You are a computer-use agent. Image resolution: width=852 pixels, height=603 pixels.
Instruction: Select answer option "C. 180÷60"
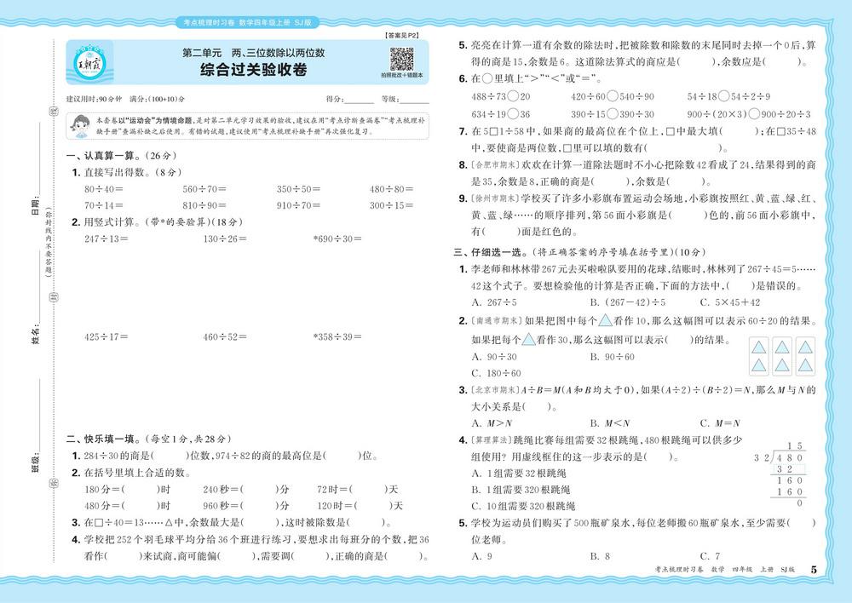click(x=496, y=374)
